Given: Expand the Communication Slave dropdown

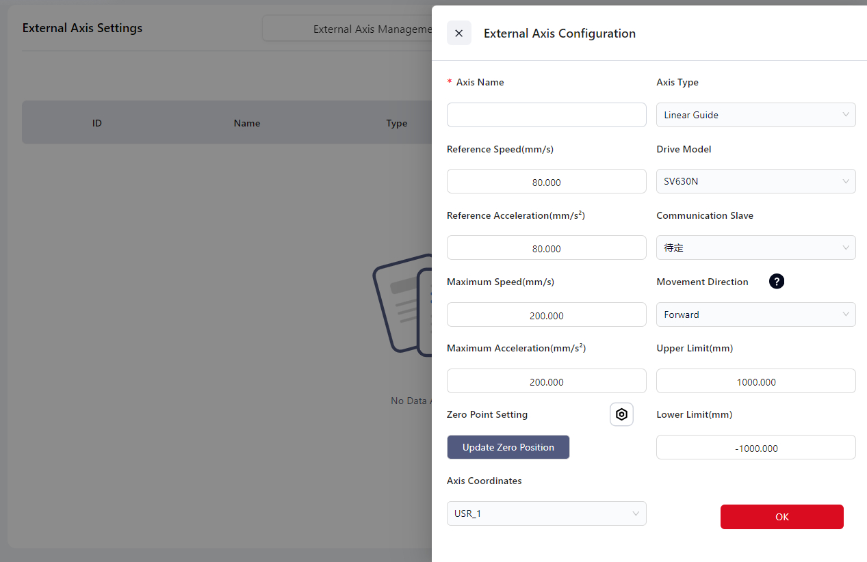Looking at the screenshot, I should tap(755, 247).
